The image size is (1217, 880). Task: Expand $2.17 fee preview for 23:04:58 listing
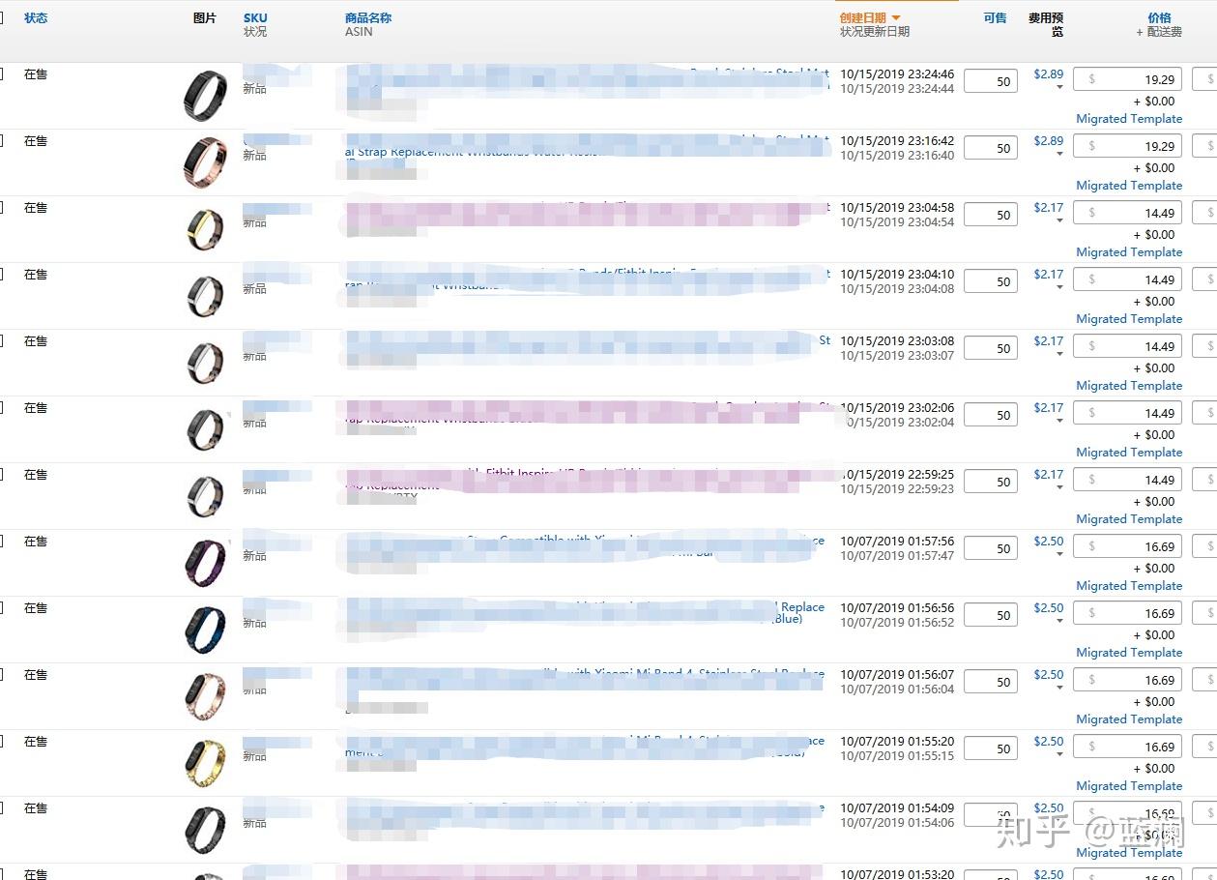click(x=1059, y=221)
